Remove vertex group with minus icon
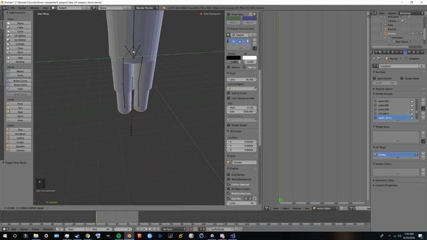Image resolution: width=427 pixels, height=240 pixels. click(x=423, y=104)
